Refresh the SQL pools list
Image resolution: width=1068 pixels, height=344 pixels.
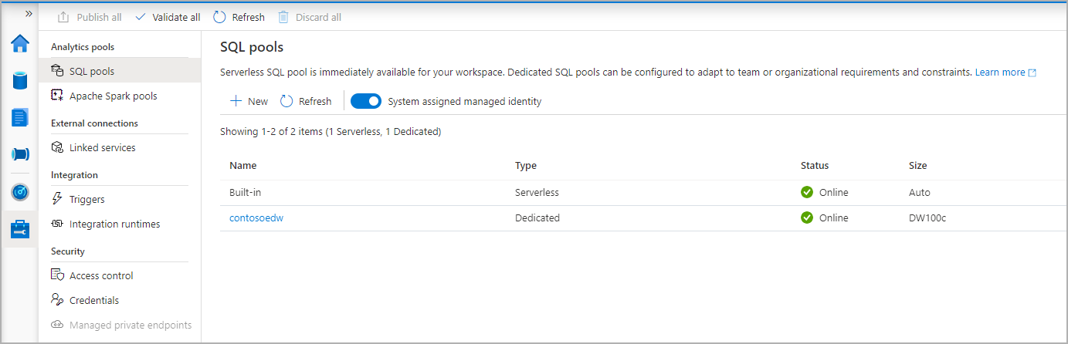click(306, 101)
